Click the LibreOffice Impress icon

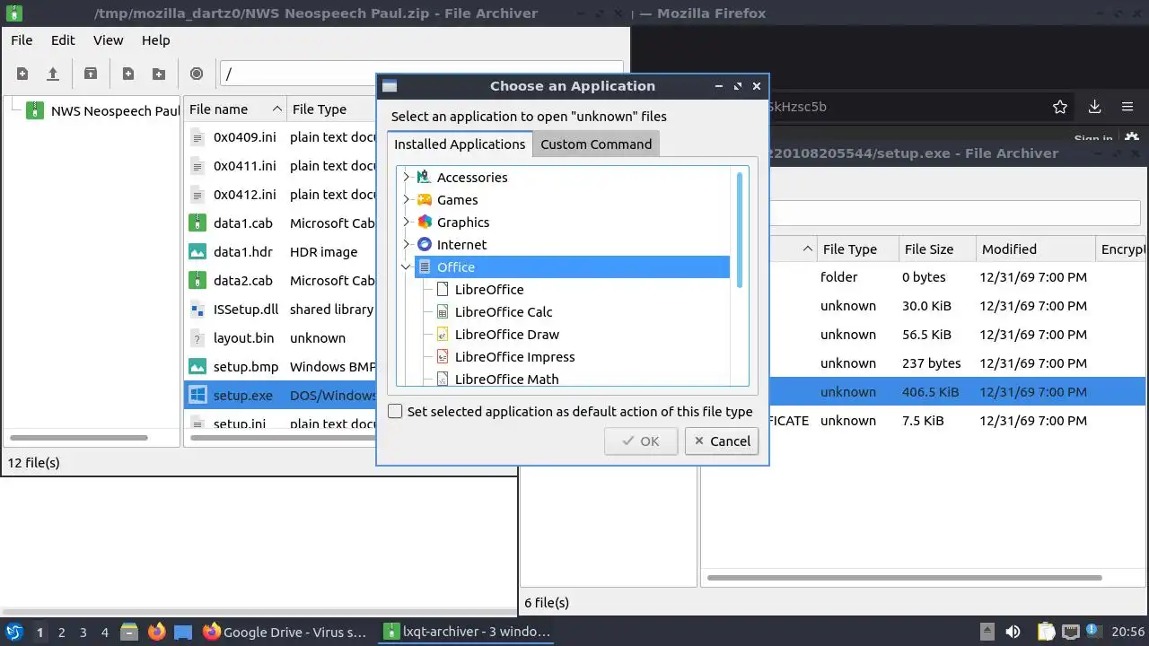tap(442, 356)
